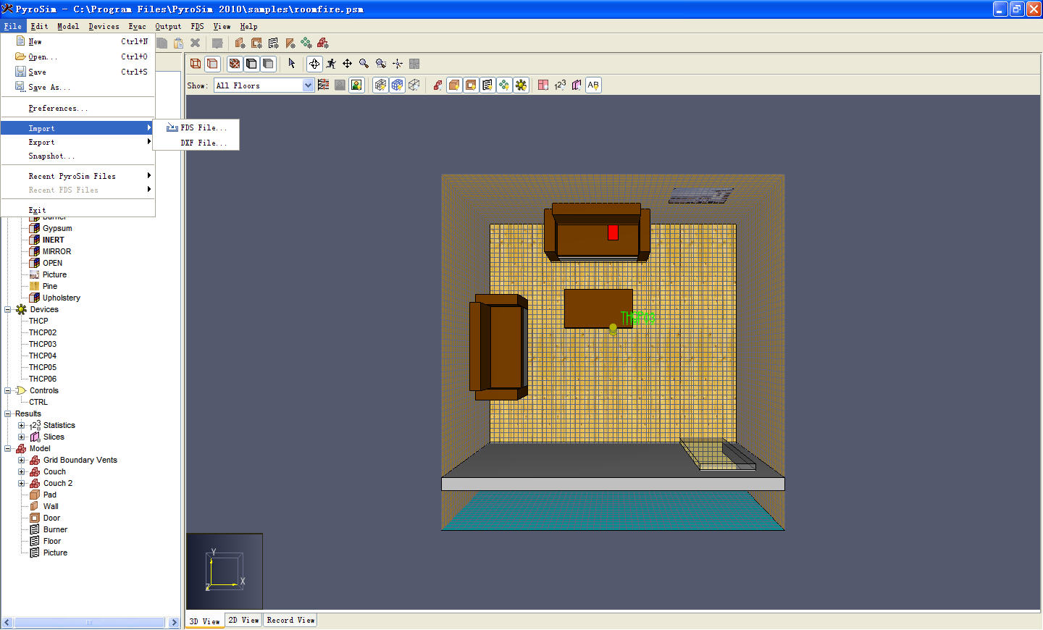Click the Delete X icon in the toolbar

click(x=195, y=43)
